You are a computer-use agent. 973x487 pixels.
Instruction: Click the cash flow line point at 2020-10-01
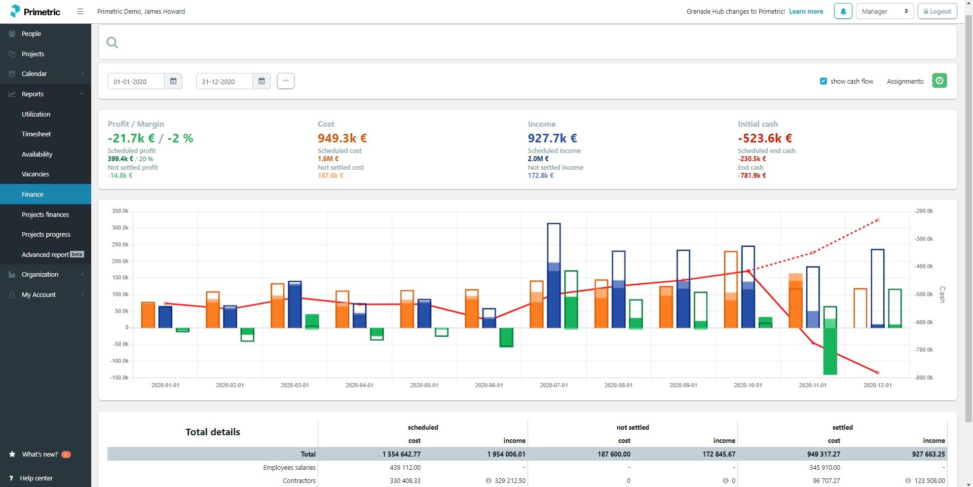click(748, 271)
